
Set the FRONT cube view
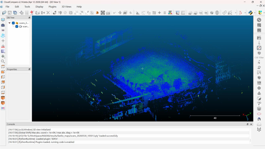tap(3, 98)
